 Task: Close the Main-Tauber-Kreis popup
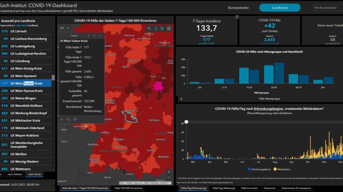(100, 35)
